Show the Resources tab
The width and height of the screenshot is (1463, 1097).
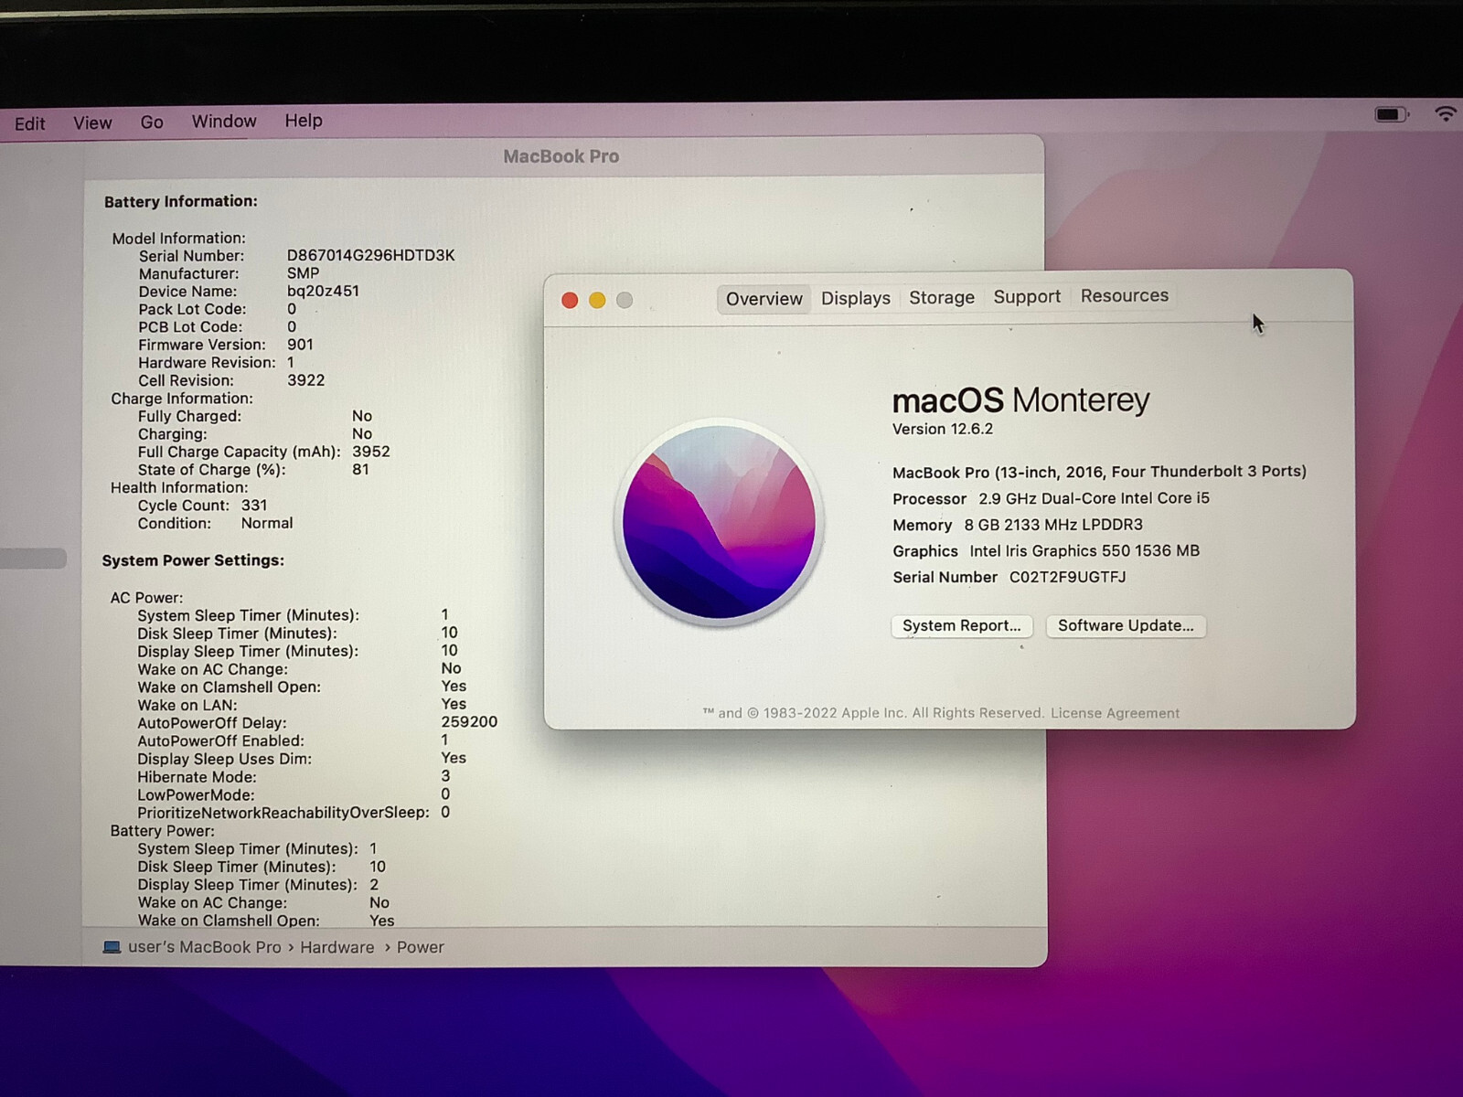point(1124,295)
